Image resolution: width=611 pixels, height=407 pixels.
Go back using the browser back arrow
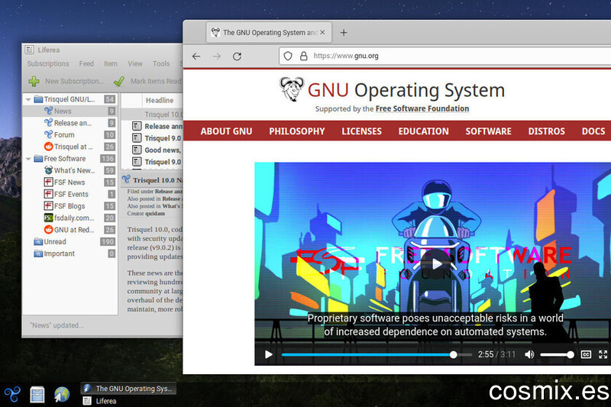[196, 56]
